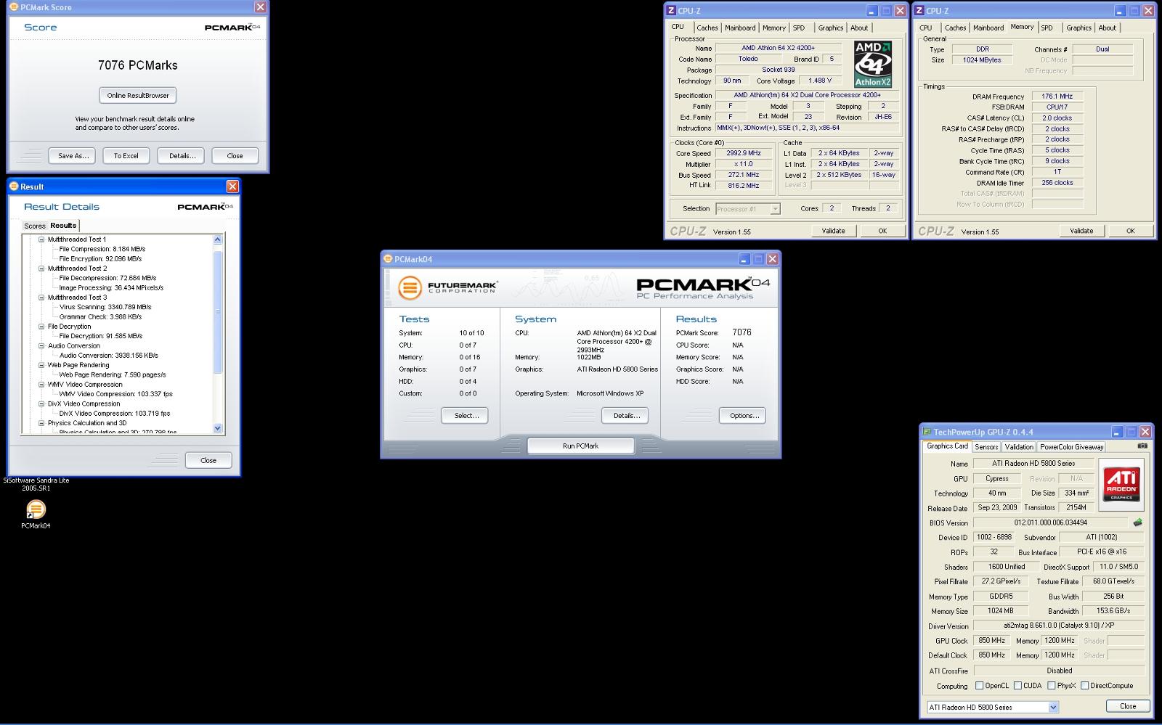Open the Mainboard tab in CPU-Z CPU window

click(x=740, y=28)
